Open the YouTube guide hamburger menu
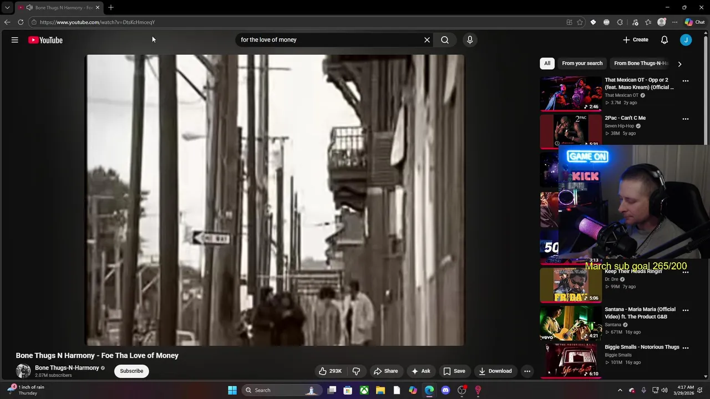This screenshot has width=710, height=399. click(15, 40)
